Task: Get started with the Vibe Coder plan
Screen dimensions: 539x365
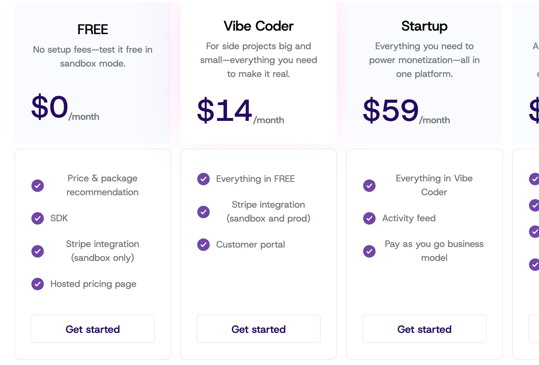Action: coord(258,329)
